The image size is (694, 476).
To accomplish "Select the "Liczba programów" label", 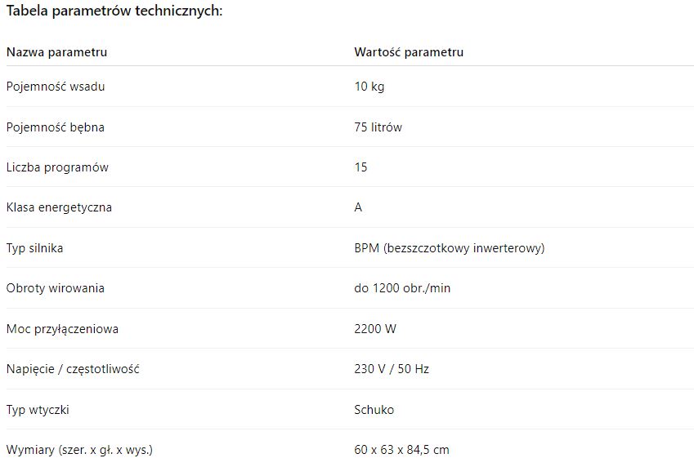I will pyautogui.click(x=57, y=167).
